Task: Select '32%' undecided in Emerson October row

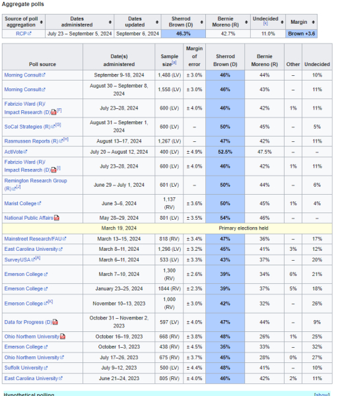Action: (x=317, y=347)
